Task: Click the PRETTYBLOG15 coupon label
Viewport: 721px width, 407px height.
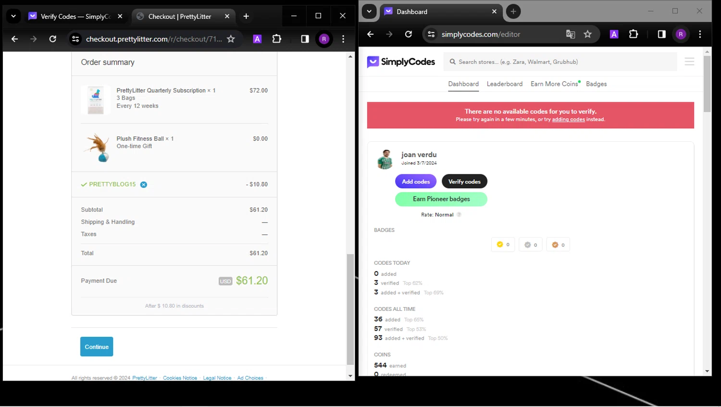Action: [112, 185]
